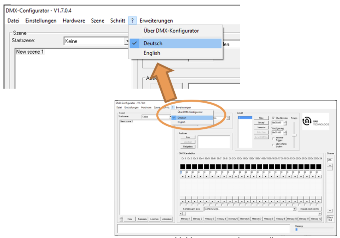340x238 pixels.
Task: Click the Ch 8 up arrow button
Action: click(224, 177)
